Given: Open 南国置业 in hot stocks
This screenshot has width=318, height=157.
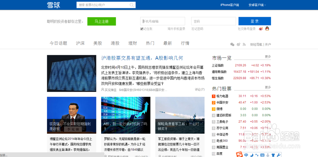Looking at the screenshot, I should [222, 147].
